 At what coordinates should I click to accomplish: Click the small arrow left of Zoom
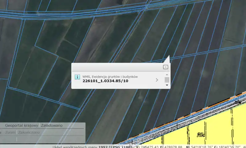pyautogui.click(x=1, y=133)
